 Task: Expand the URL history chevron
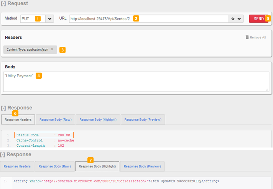(239, 19)
